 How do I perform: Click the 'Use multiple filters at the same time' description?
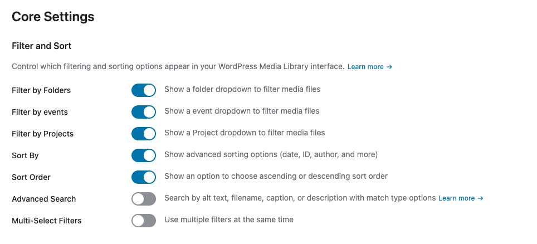[228, 219]
